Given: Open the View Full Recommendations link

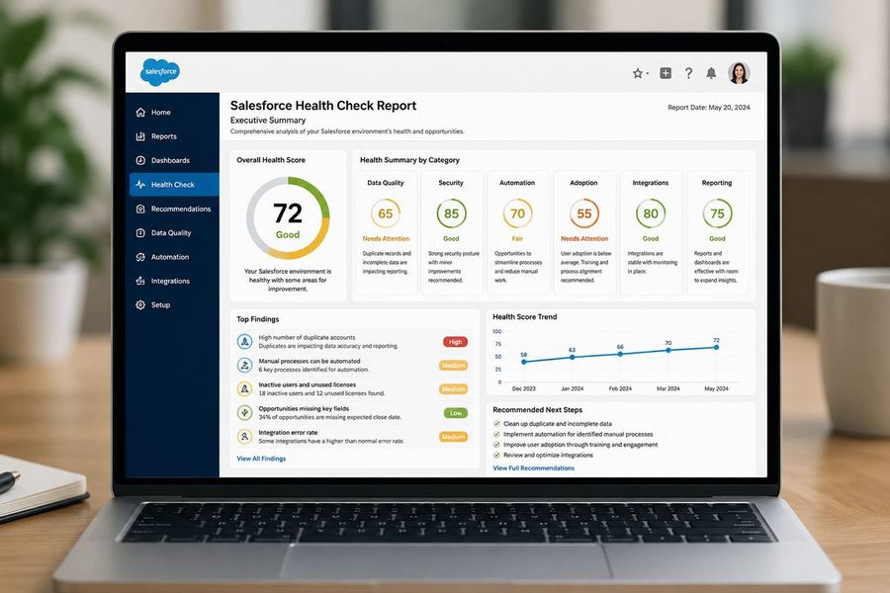Looking at the screenshot, I should (534, 468).
